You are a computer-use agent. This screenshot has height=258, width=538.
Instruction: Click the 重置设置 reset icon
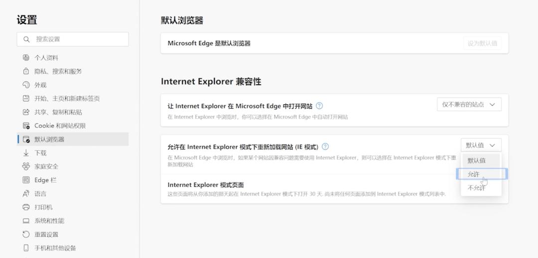tap(26, 234)
